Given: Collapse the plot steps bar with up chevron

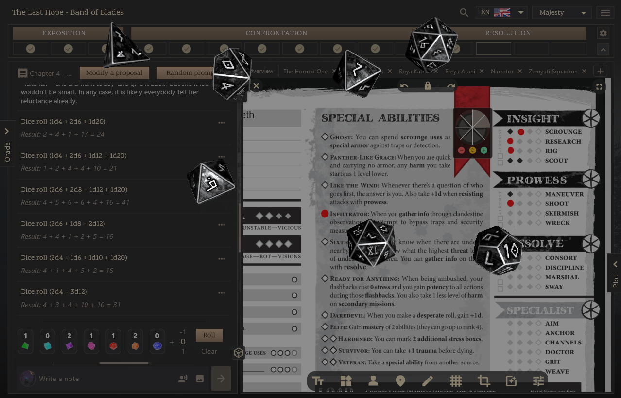Looking at the screenshot, I should (604, 49).
